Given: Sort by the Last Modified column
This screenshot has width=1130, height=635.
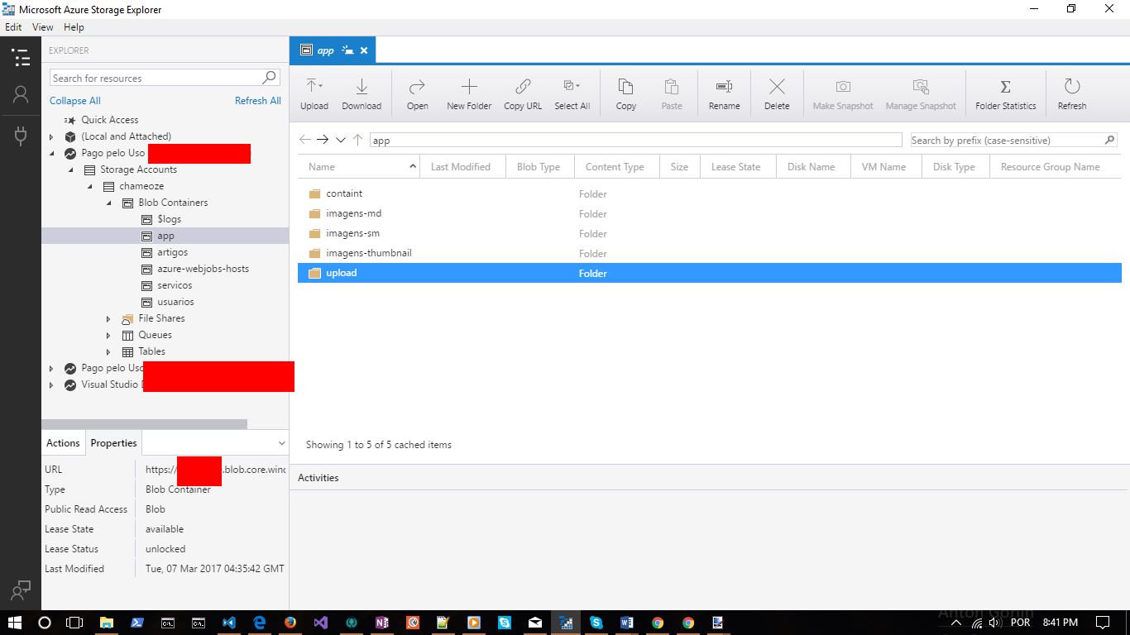Looking at the screenshot, I should [461, 166].
